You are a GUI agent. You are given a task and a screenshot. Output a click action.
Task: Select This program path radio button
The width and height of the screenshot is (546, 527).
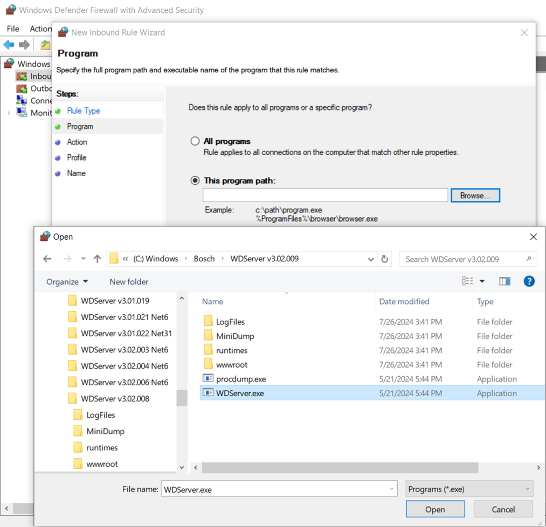pyautogui.click(x=195, y=181)
